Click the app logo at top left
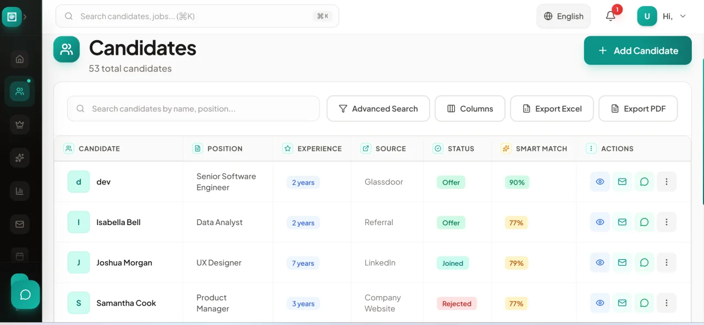The width and height of the screenshot is (704, 325). click(12, 16)
